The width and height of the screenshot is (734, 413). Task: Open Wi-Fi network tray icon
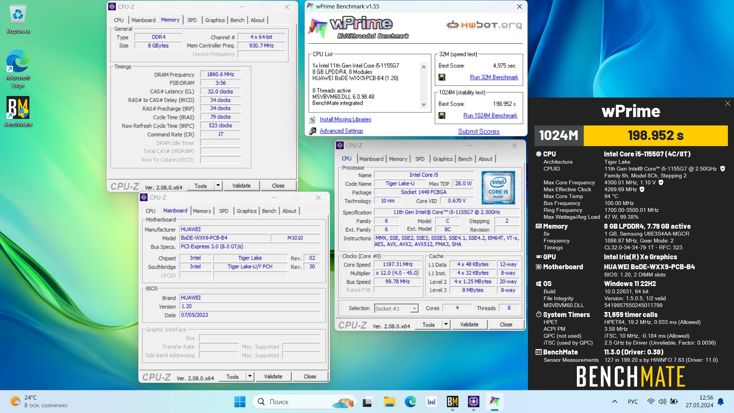(651, 402)
